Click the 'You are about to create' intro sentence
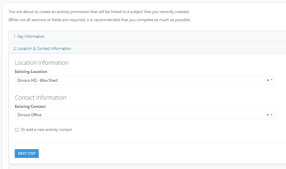 coord(99,12)
